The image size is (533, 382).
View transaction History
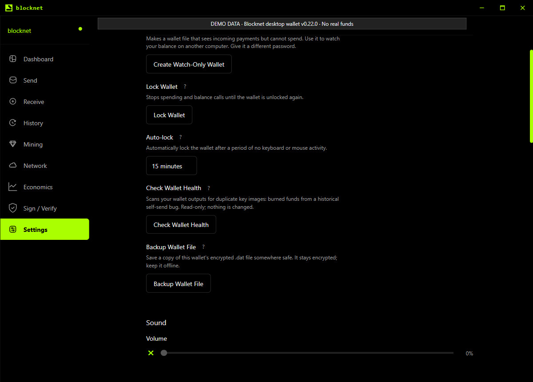click(44, 123)
